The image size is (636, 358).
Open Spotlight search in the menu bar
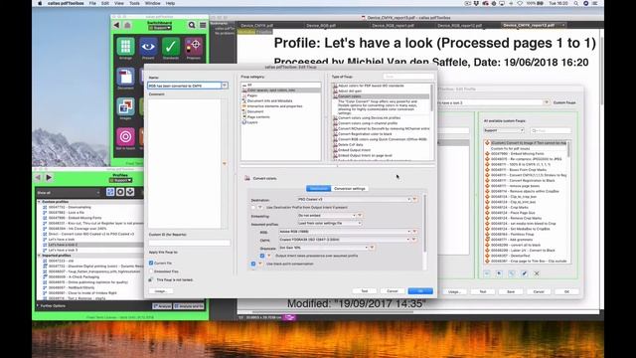click(576, 3)
